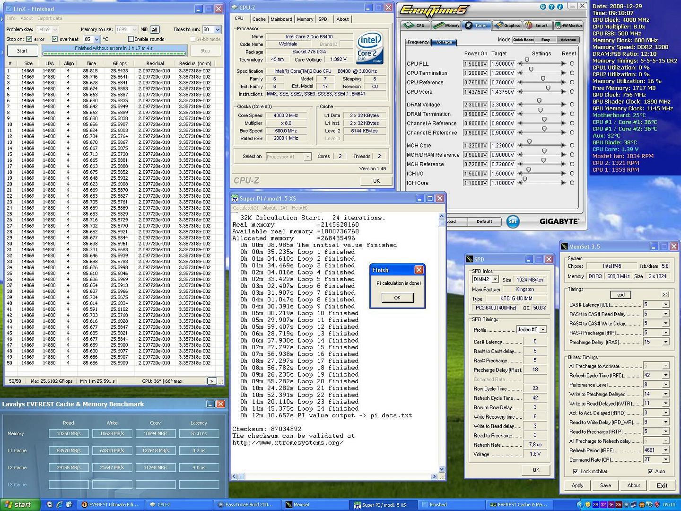Click All memory button in LinX
Viewport: 681px width, 511px height.
pyautogui.click(x=155, y=29)
